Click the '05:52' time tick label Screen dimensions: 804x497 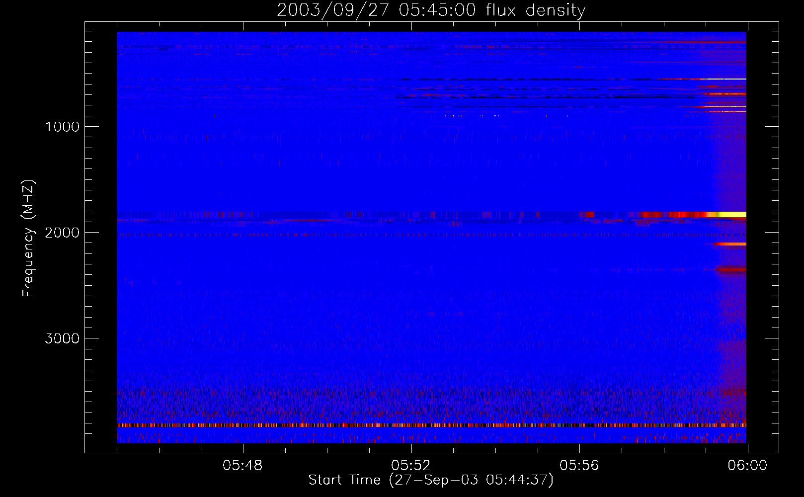(411, 466)
